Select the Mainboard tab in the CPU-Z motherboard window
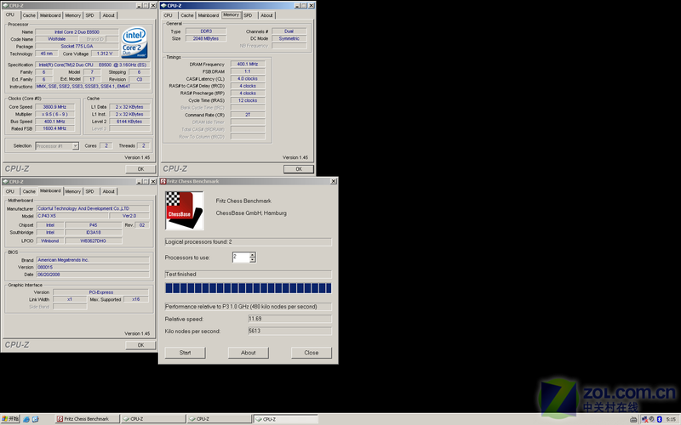 50,190
